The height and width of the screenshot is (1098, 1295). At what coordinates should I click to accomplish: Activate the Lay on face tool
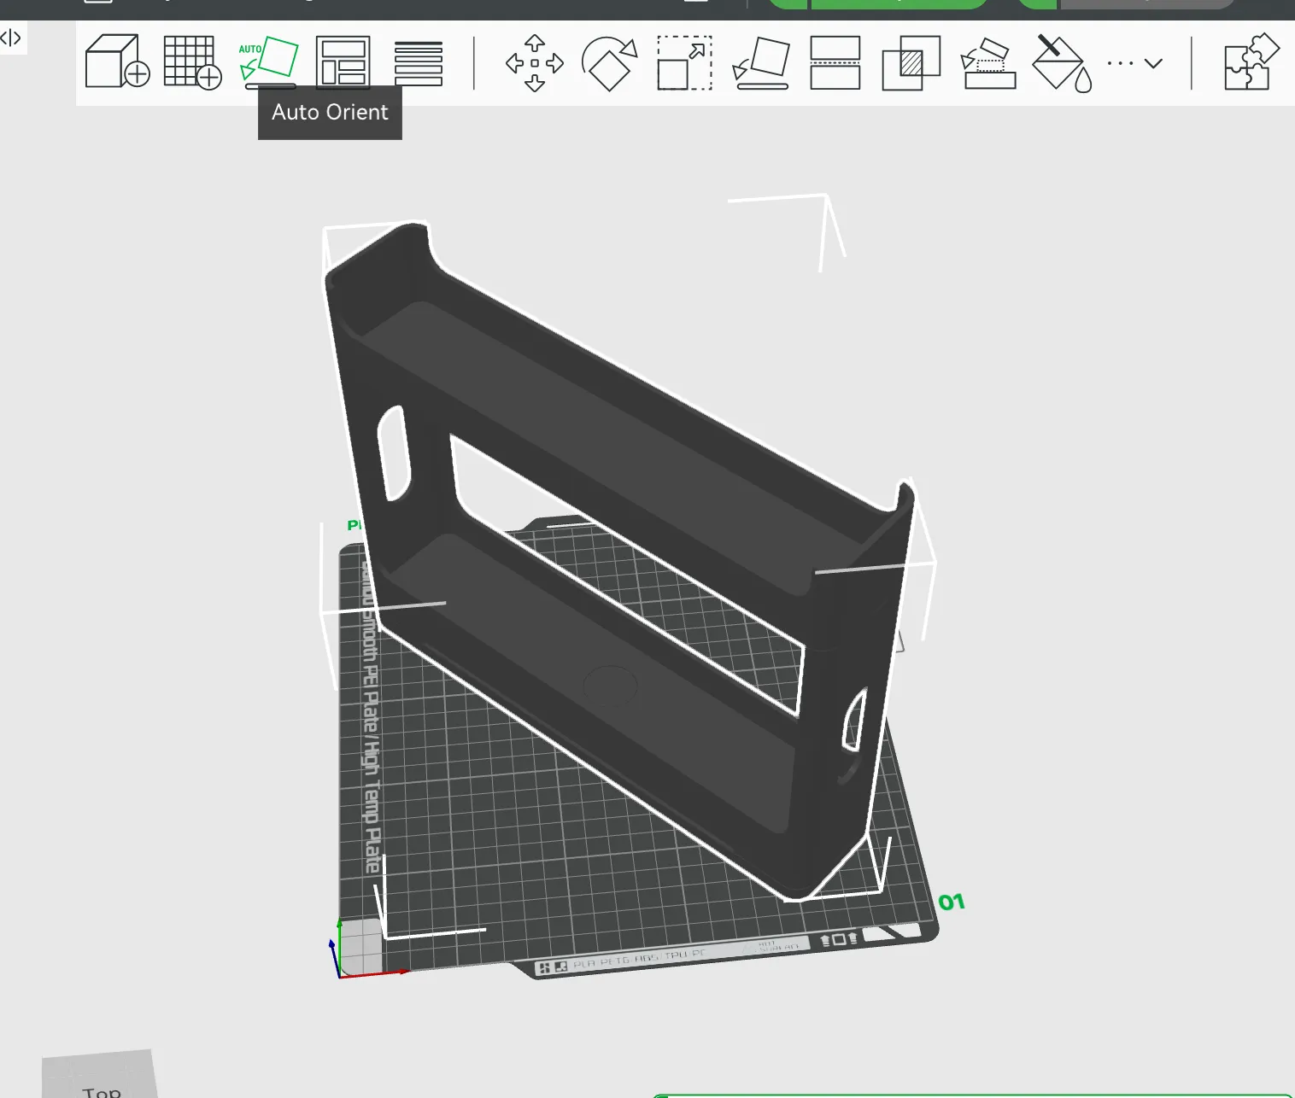(x=761, y=62)
